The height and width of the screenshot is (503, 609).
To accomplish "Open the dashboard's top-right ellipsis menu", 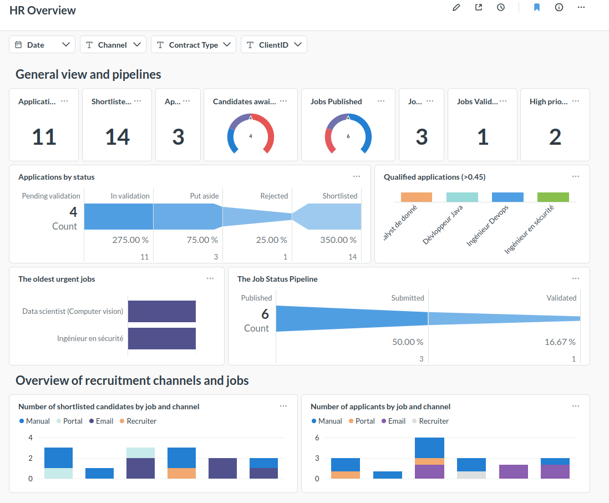I will click(x=581, y=8).
